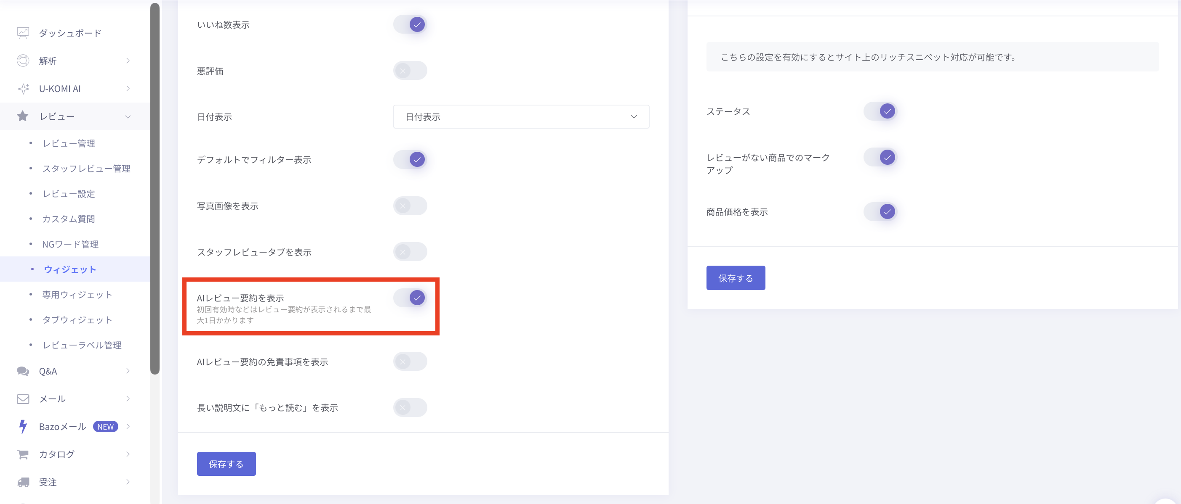The width and height of the screenshot is (1181, 504).
Task: Expand the 解析 submenu arrow
Action: [x=128, y=61]
